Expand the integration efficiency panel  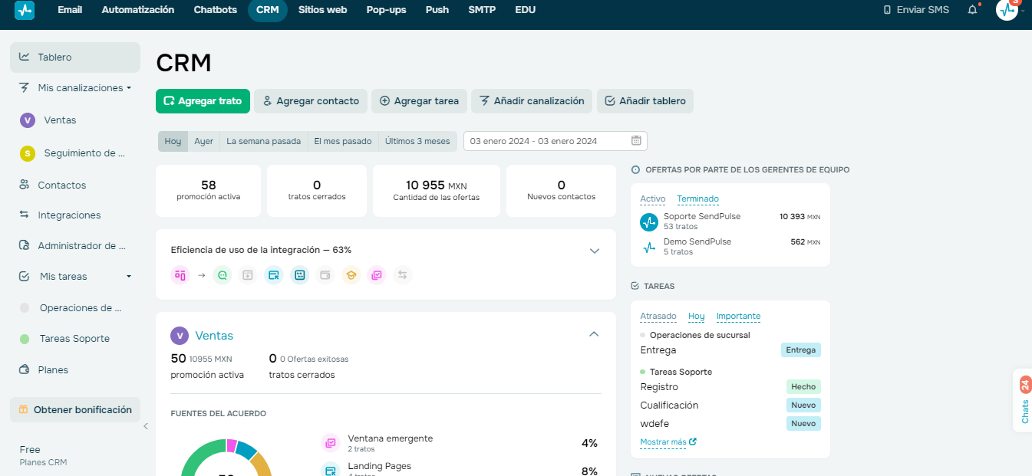(594, 251)
